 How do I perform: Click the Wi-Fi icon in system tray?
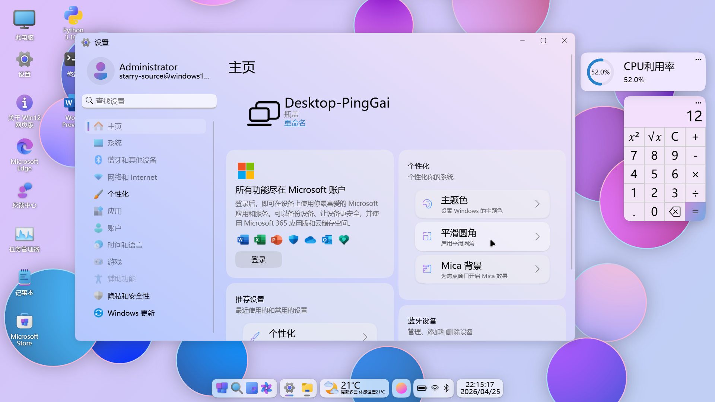tap(435, 388)
